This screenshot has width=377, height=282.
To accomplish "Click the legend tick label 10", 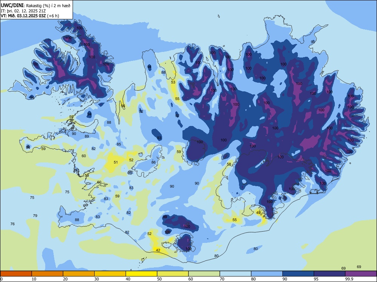I will 34,279.
